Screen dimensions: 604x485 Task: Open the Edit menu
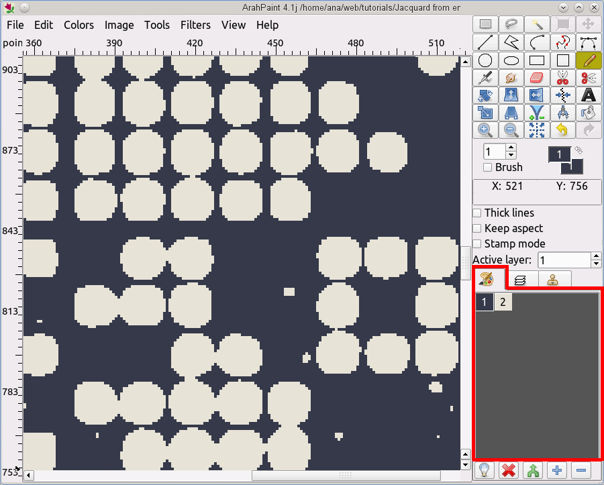pos(44,25)
